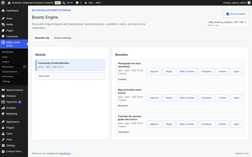Archive the Translate sponsor guide bounty
Viewport: 252px width, 157px height.
click(x=222, y=124)
